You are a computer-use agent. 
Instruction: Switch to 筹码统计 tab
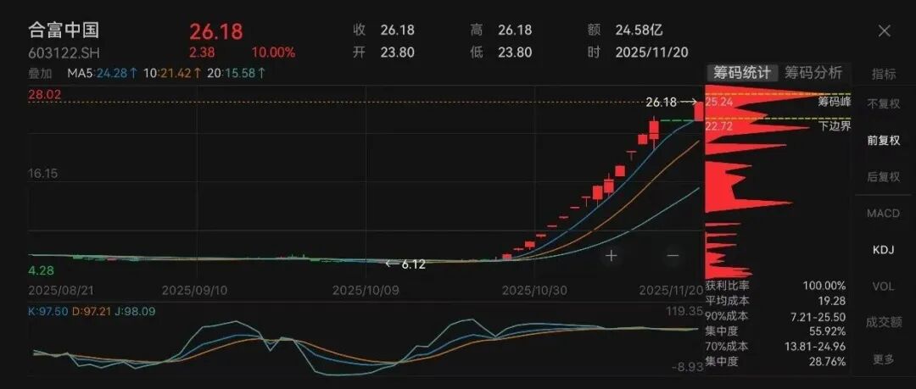click(x=742, y=72)
